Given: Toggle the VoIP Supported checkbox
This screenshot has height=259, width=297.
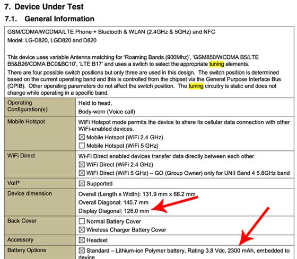Looking at the screenshot, I should click(82, 183).
